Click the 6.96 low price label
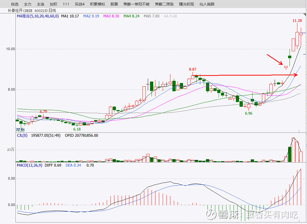Screen dimensions: 307x224 pyautogui.click(x=248, y=113)
